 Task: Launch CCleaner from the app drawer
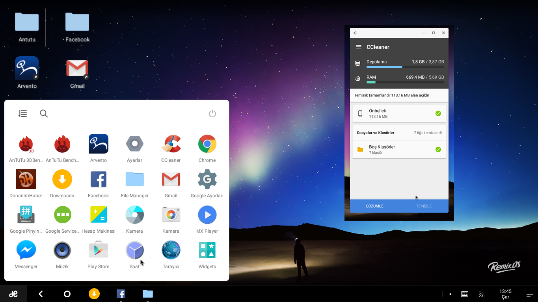[171, 148]
